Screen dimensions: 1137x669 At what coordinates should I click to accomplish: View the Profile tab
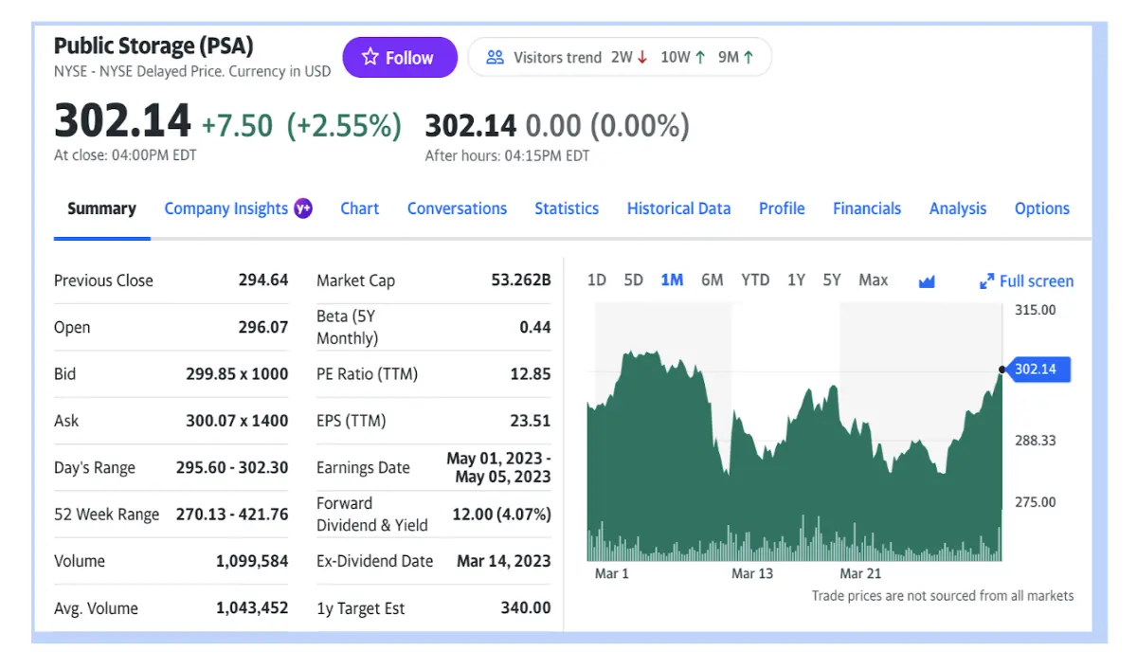[782, 208]
